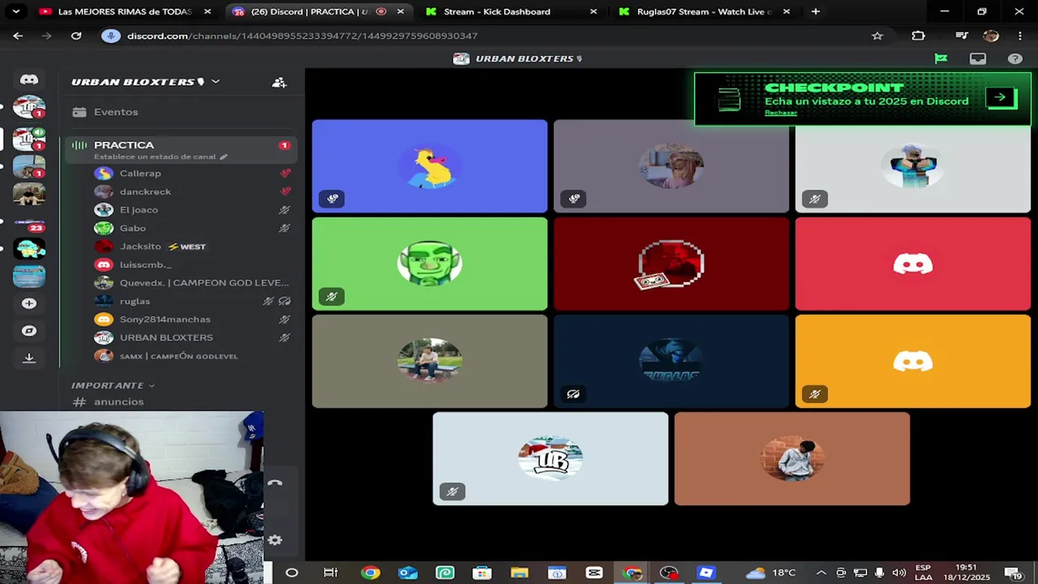Click green flag icon in Discord header
This screenshot has height=584, width=1038.
tap(941, 58)
